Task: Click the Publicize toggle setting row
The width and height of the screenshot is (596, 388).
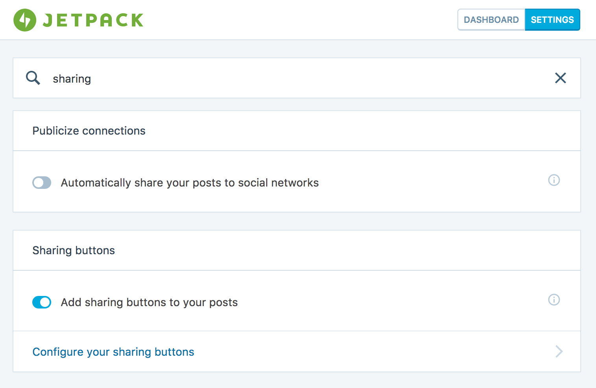Action: click(x=297, y=181)
